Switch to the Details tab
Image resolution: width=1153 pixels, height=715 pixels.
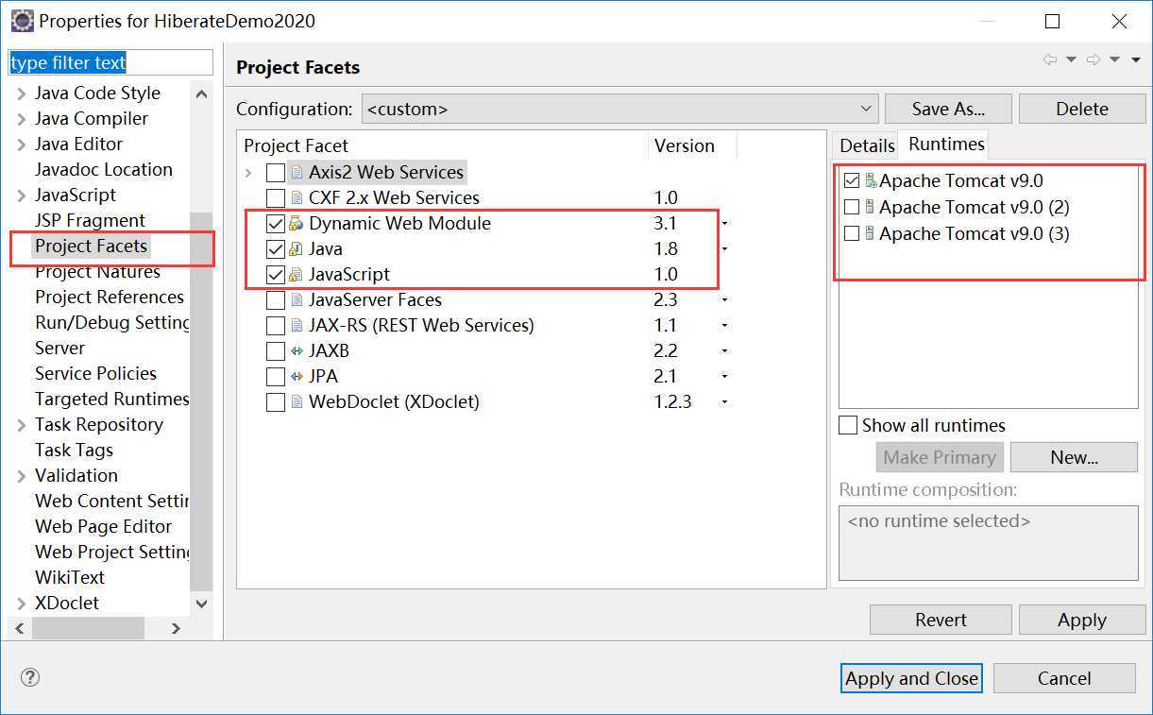tap(866, 145)
